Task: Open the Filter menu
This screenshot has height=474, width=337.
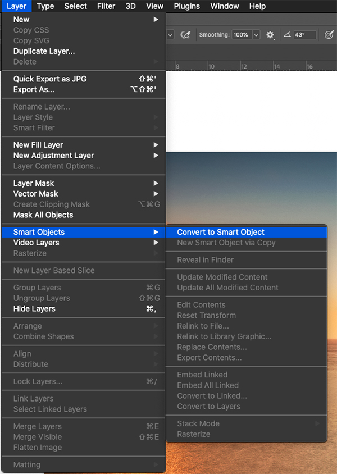Action: pyautogui.click(x=106, y=6)
